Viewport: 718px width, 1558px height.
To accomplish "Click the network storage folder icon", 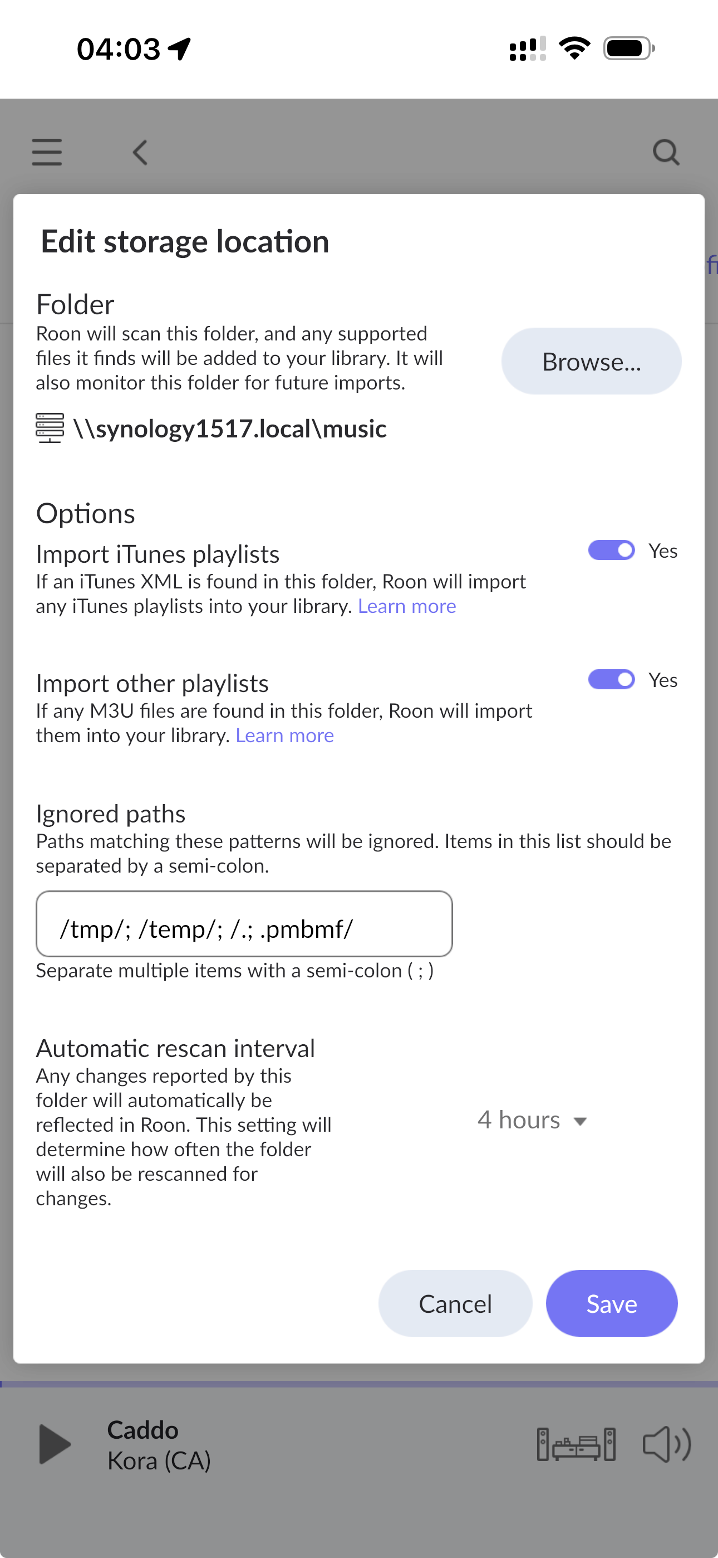I will pyautogui.click(x=50, y=428).
